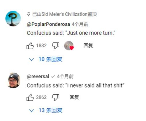
Task: Click the pinned by Sid Meier's Civilization label
Action: click(x=65, y=14)
